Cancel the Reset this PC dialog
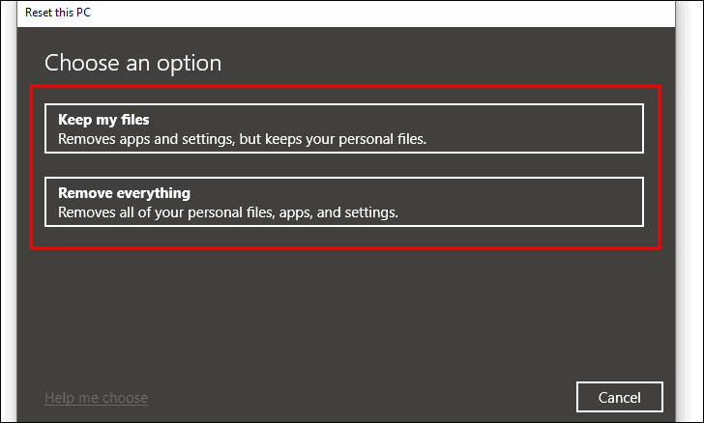Image resolution: width=704 pixels, height=423 pixels. point(620,397)
